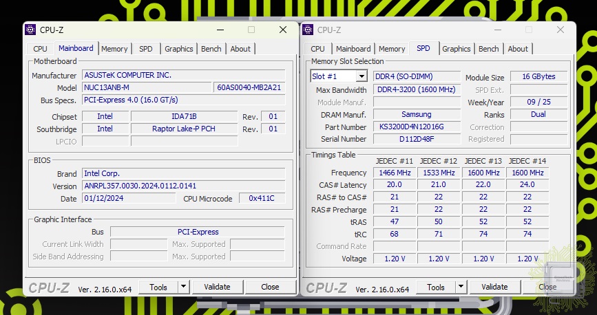
Task: Expand Tools dropdown arrow in SPD window
Action: pyautogui.click(x=461, y=287)
